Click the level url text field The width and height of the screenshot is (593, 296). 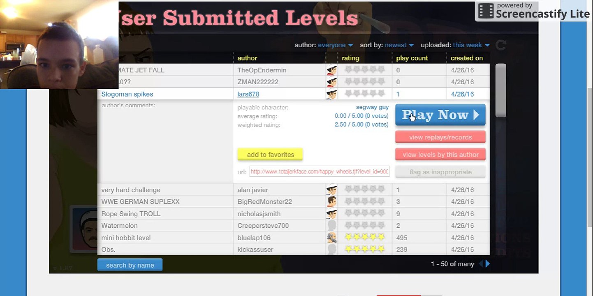(x=320, y=171)
